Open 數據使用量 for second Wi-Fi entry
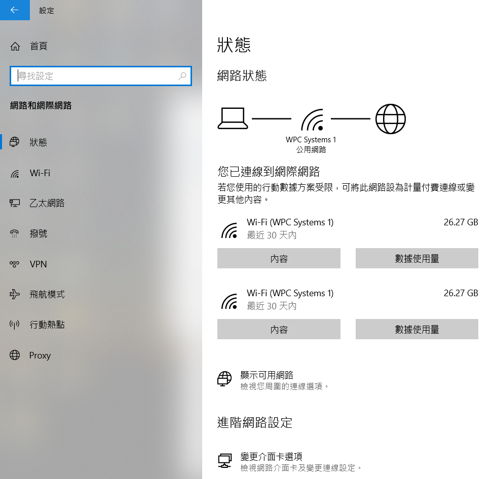This screenshot has height=479, width=493. 416,330
